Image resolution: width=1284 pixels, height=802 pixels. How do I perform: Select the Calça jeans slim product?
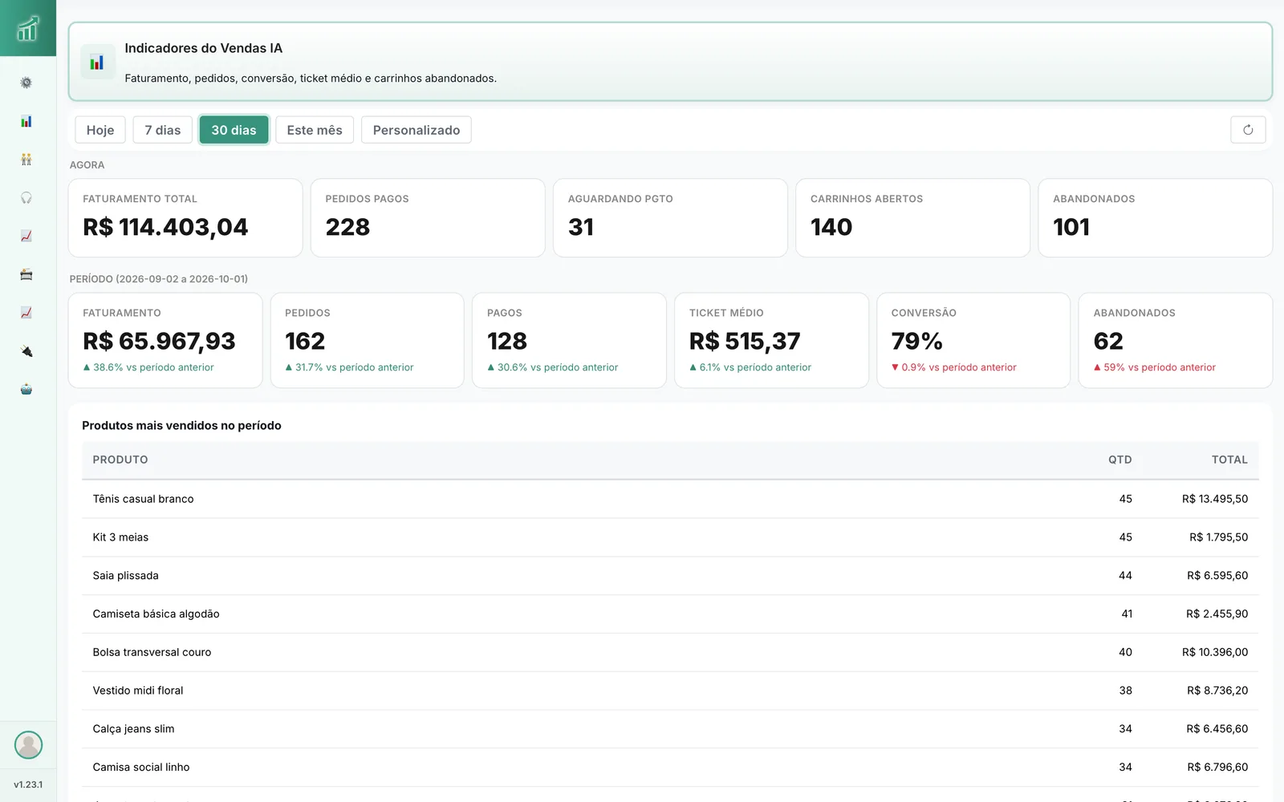pos(133,729)
